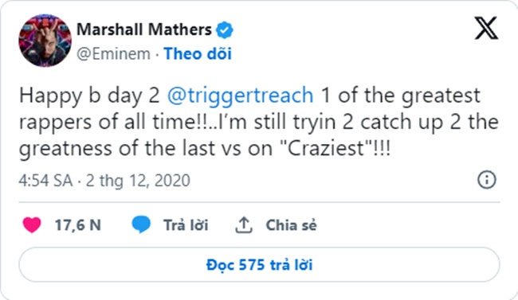Open the circled info icon
518x300 pixels.
[487, 180]
